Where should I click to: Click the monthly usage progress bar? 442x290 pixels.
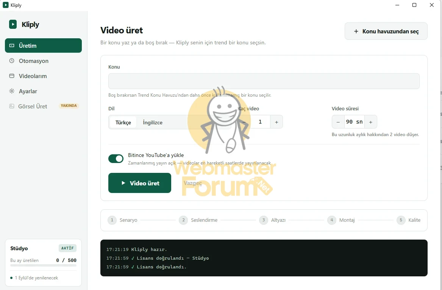(x=43, y=265)
